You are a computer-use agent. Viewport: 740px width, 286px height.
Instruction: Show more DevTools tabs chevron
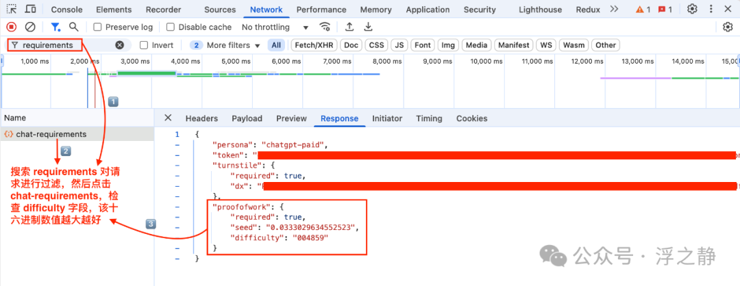[614, 10]
